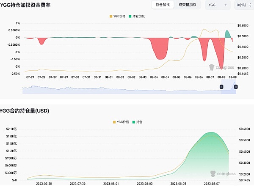Click the 2023-08-05 date label

pyautogui.click(x=178, y=184)
